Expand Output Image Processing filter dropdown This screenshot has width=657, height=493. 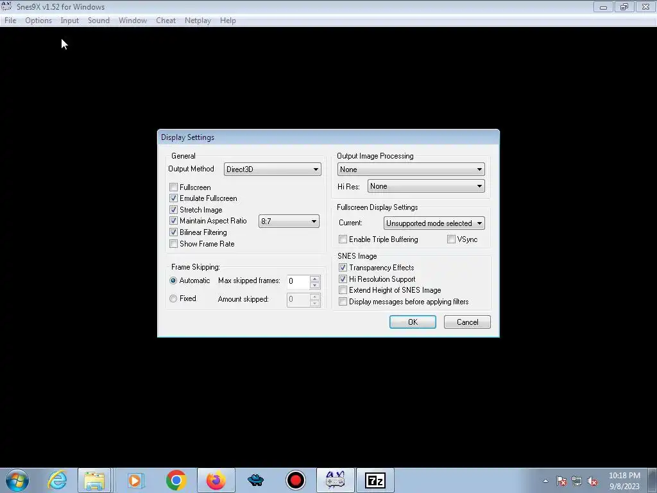tap(411, 169)
